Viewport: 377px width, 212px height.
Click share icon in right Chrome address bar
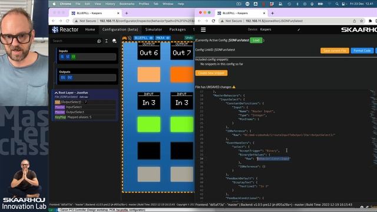(x=355, y=21)
